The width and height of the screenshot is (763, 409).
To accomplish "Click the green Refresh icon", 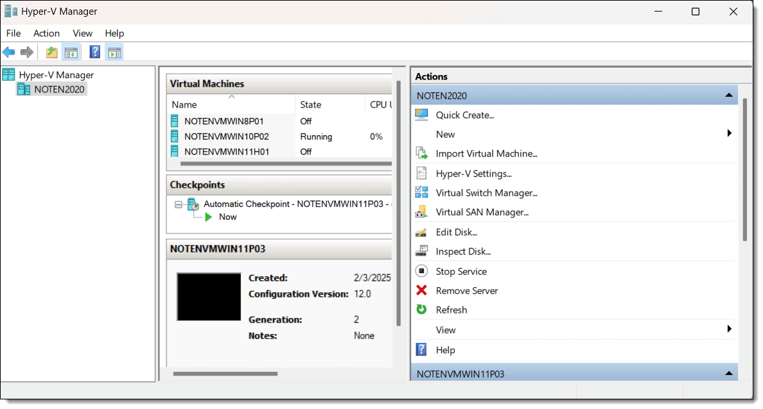I will click(422, 310).
